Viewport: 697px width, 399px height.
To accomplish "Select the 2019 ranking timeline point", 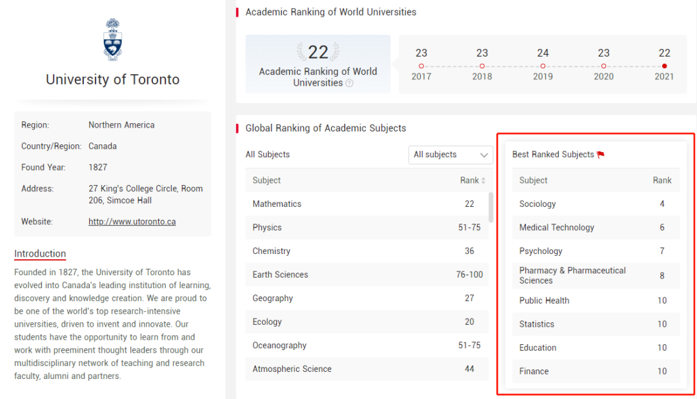I will pos(543,66).
